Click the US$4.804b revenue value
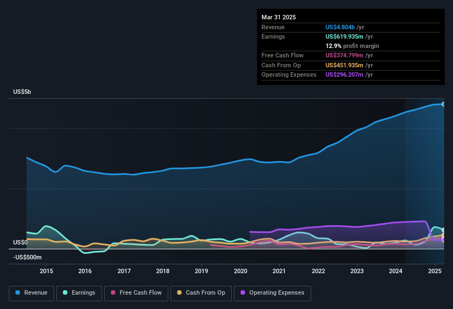Viewport: 453px width, 309px height. (x=340, y=27)
